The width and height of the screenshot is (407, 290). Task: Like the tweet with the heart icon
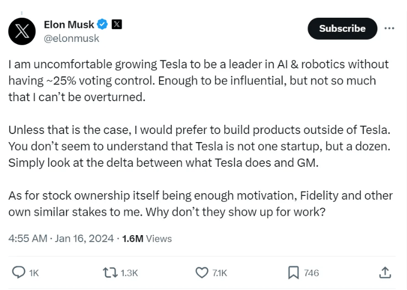point(202,273)
